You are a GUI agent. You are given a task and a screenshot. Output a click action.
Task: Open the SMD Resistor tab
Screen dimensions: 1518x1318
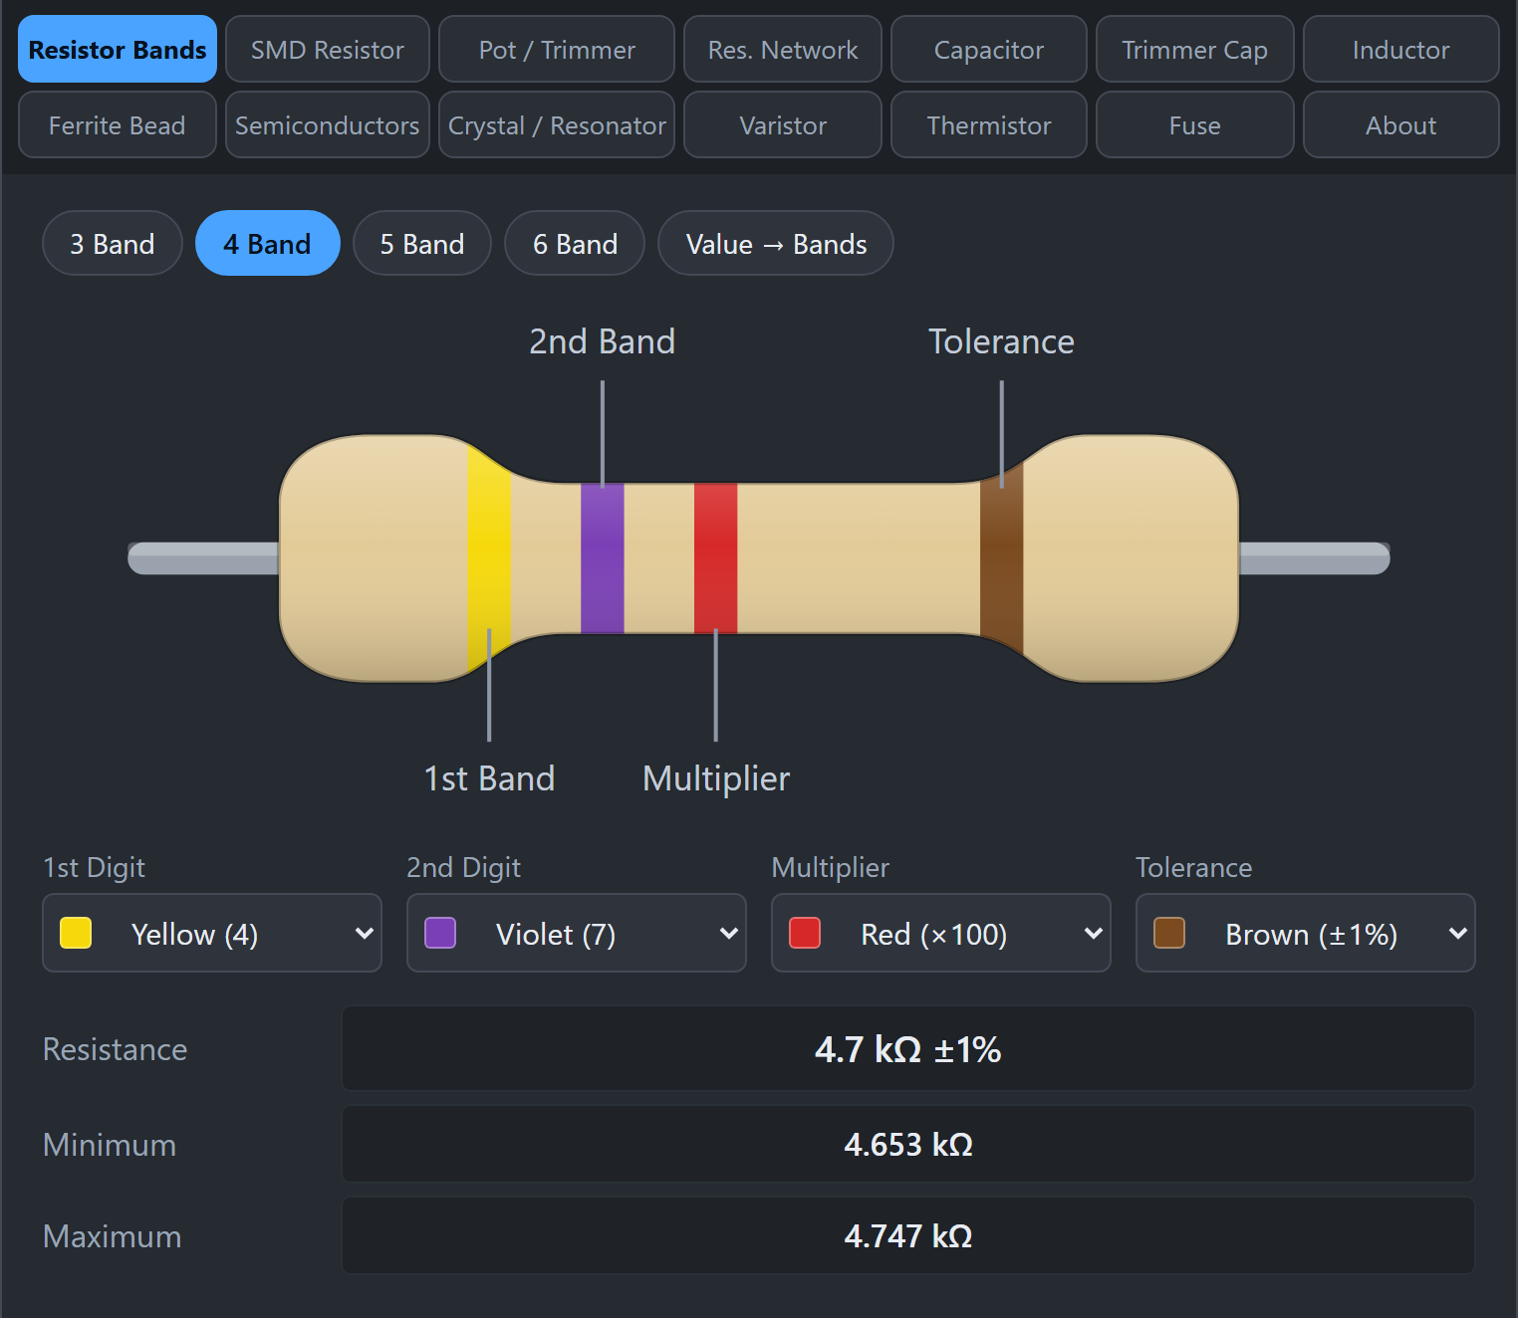click(328, 49)
